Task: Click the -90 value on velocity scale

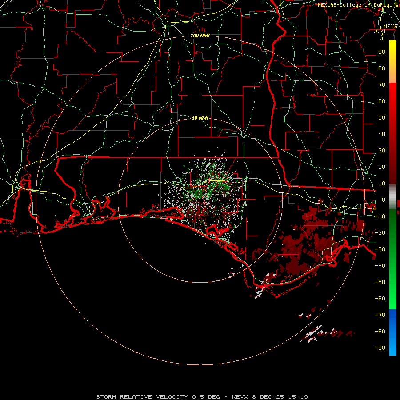Action: 380,348
